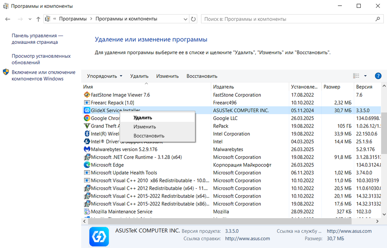387x248 pixels.
Task: Choose Удалить in context menu
Action: [158, 118]
